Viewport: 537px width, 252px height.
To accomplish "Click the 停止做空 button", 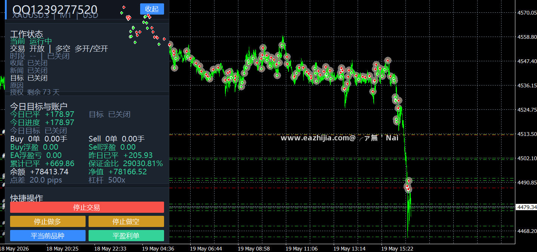I will point(126,221).
